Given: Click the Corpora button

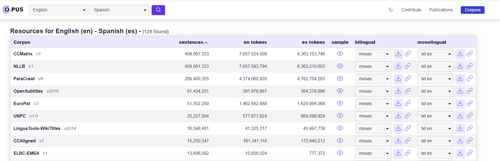Looking at the screenshot, I should (472, 10).
